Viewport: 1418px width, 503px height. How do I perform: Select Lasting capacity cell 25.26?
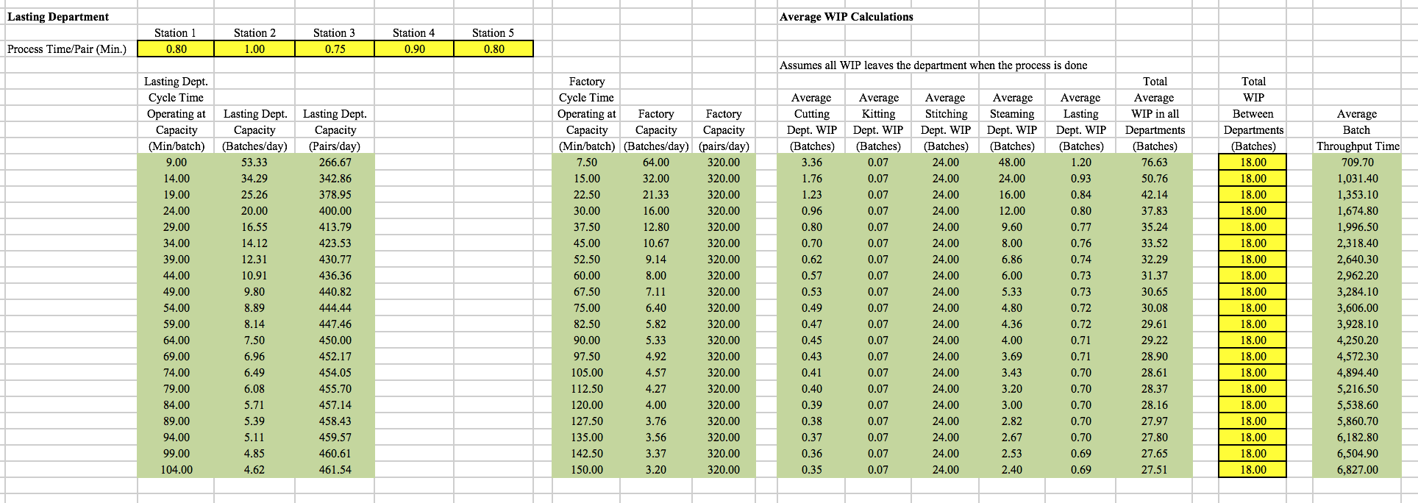pos(254,194)
